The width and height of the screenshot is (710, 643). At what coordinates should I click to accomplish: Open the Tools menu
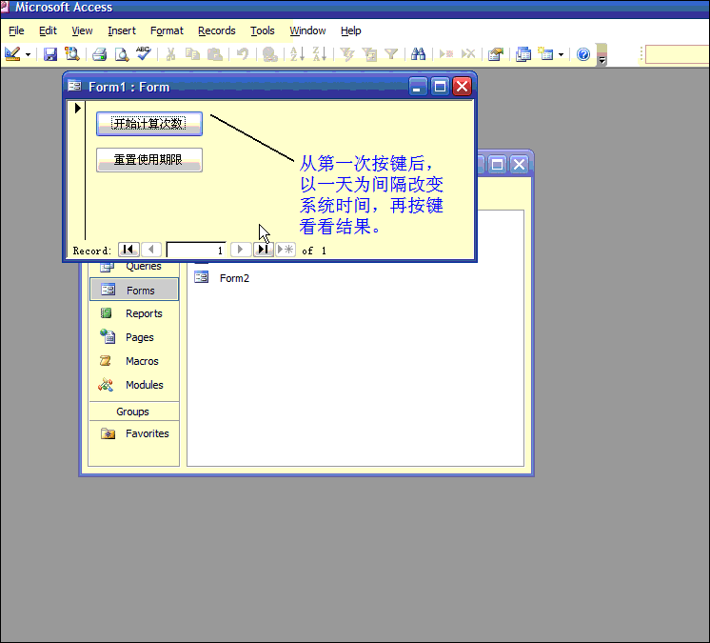coord(263,30)
